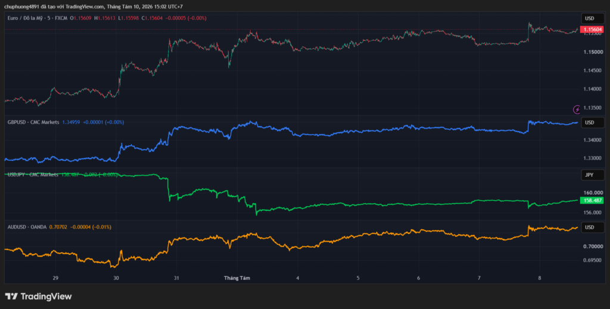The image size is (610, 309).
Task: Click the low value L1.15598
Action: click(x=129, y=18)
